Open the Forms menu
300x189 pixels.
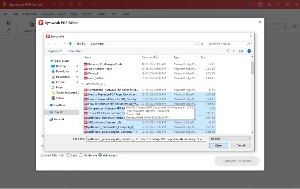click(101, 14)
